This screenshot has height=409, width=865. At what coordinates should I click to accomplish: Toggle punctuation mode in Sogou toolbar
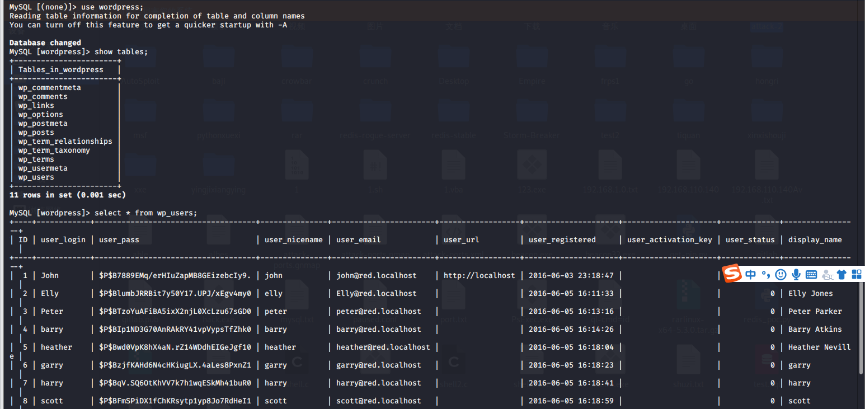click(x=765, y=275)
